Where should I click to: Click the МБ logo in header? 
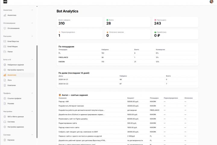click(x=5, y=2)
